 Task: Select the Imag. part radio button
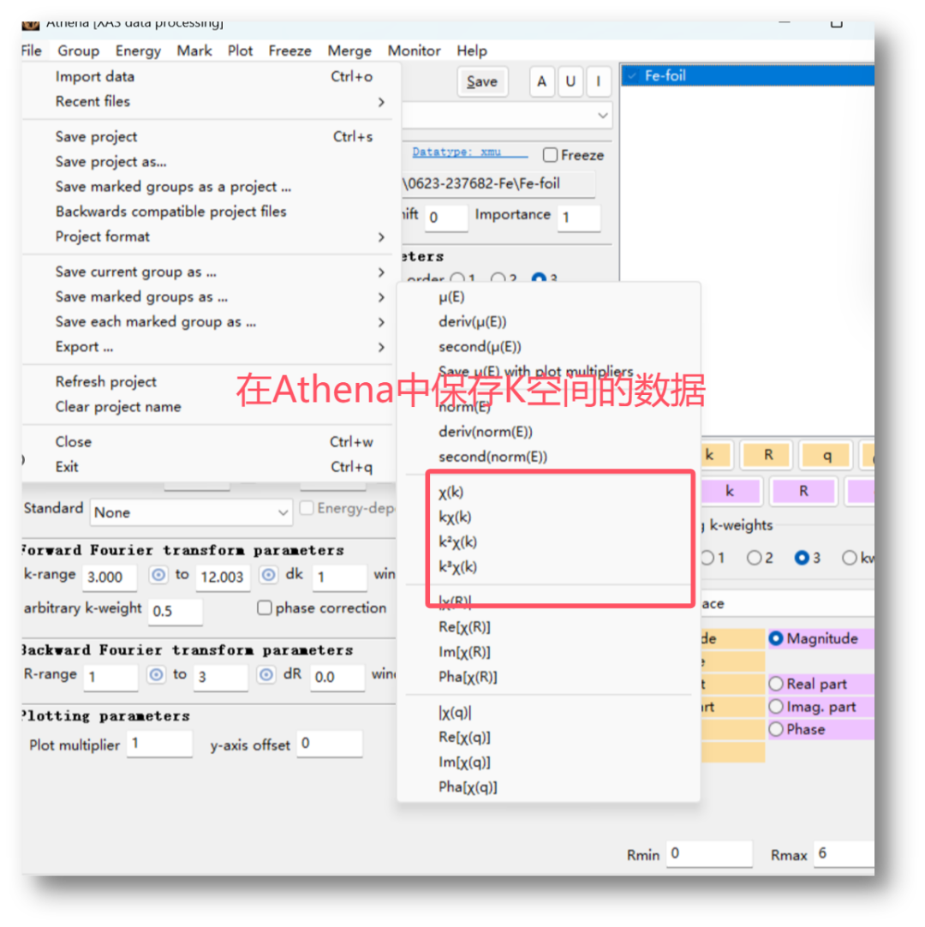coord(776,707)
